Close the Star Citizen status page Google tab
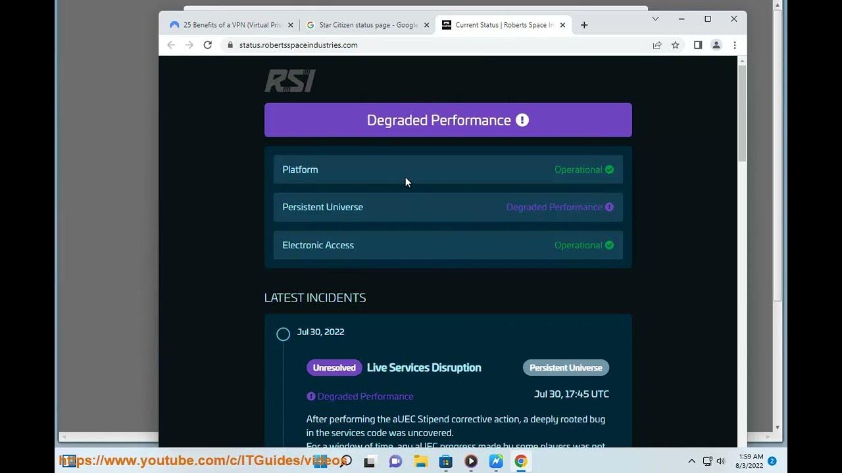 (x=426, y=25)
